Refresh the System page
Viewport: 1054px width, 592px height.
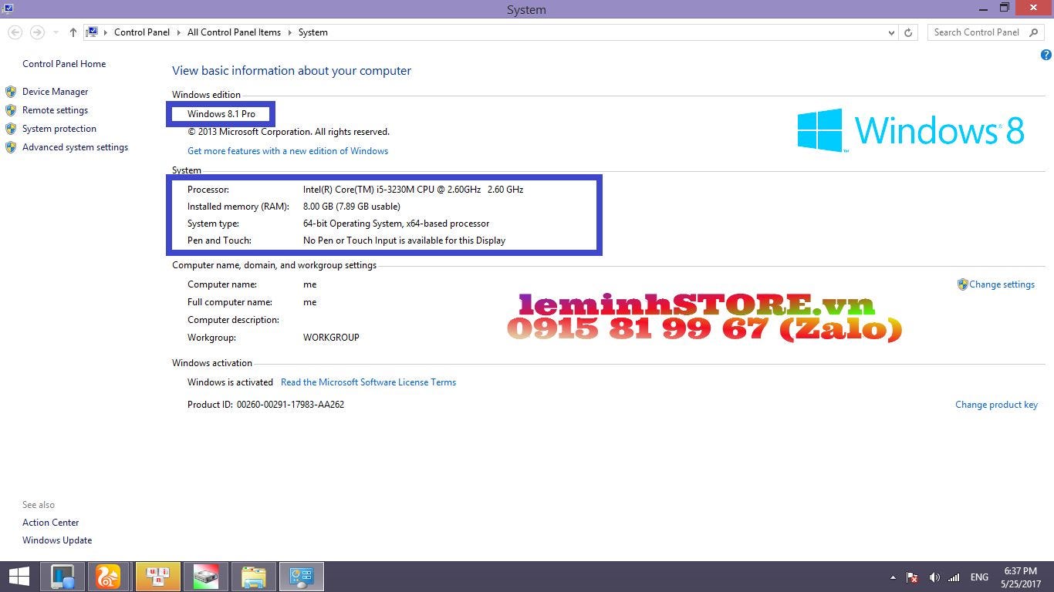pyautogui.click(x=908, y=32)
